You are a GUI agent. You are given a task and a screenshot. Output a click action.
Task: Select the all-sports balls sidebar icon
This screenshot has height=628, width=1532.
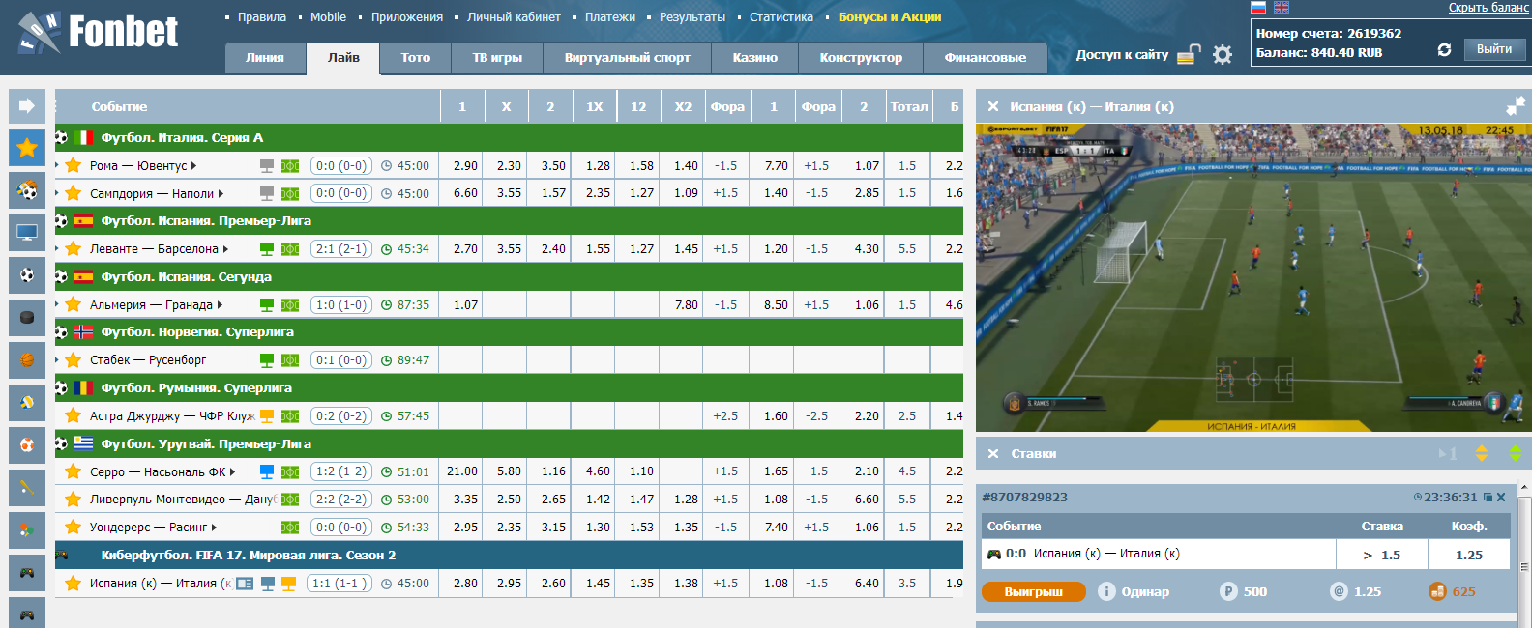(27, 190)
